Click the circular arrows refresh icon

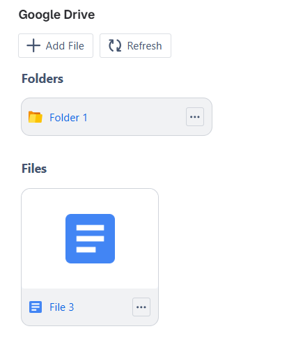point(115,45)
